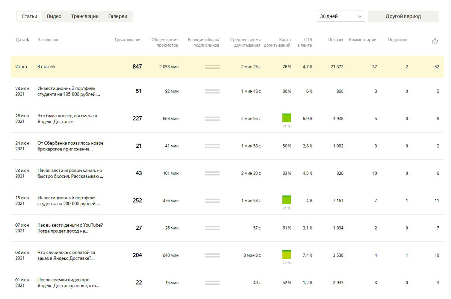Click CTR value 6,9 %
451x299 pixels.
307,118
